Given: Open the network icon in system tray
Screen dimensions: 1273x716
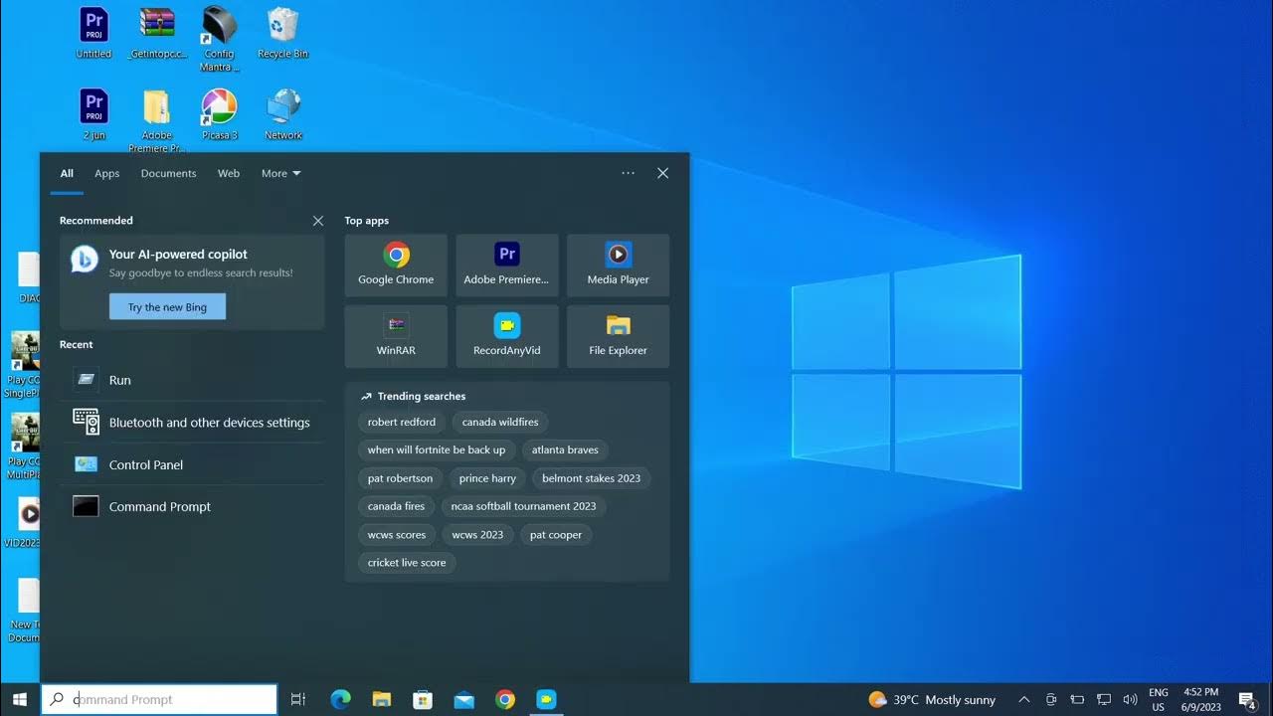Looking at the screenshot, I should click(1104, 700).
